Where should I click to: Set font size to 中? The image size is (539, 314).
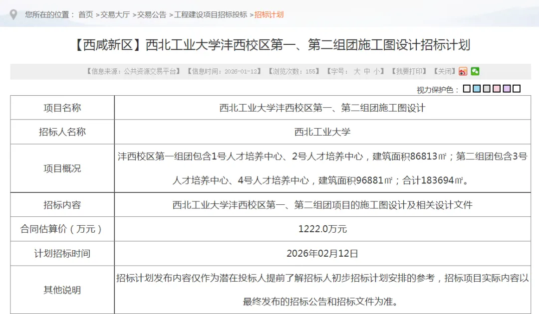(367, 71)
